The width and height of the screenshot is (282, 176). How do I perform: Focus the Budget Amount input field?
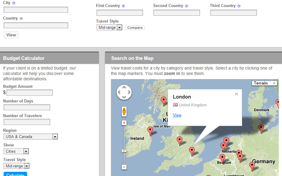30,93
